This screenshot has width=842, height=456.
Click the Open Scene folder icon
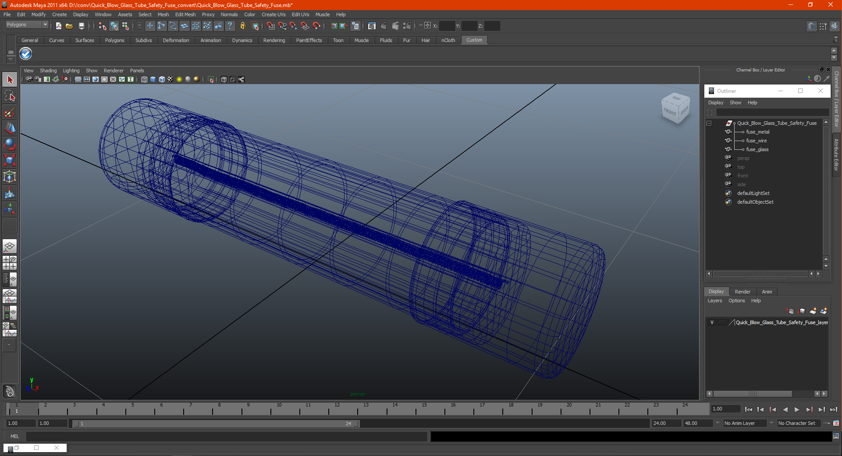click(69, 26)
